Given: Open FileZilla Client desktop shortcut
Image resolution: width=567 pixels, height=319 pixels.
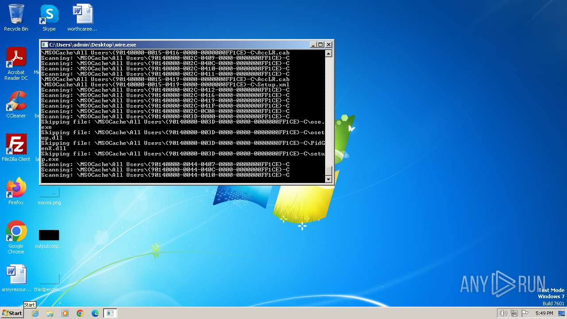Looking at the screenshot, I should (x=16, y=148).
